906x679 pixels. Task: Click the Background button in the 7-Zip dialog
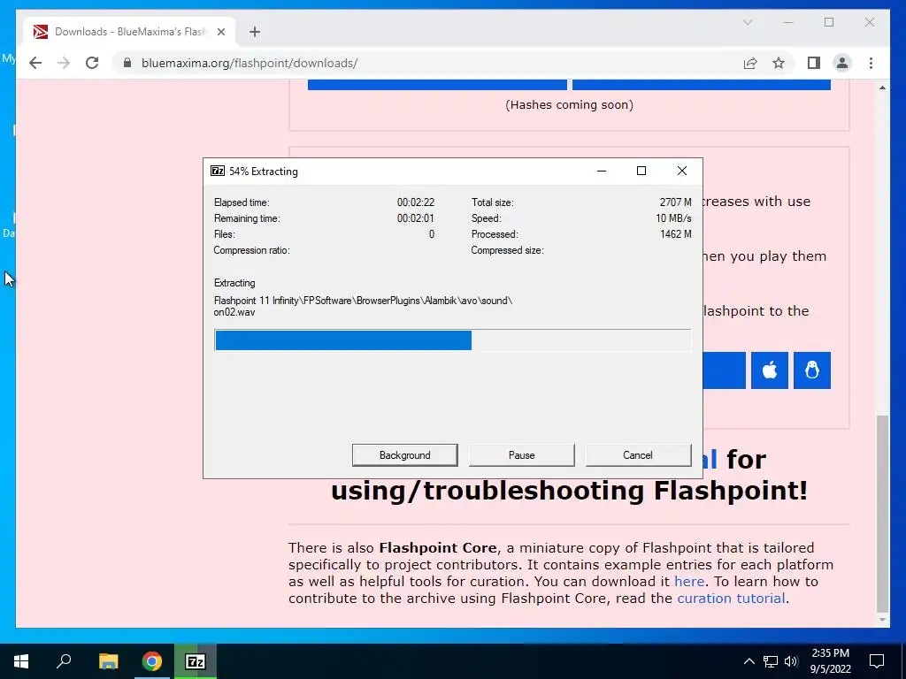[404, 455]
